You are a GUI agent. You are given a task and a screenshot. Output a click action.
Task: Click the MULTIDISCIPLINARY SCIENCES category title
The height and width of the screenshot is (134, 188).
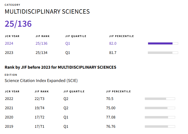click(47, 12)
